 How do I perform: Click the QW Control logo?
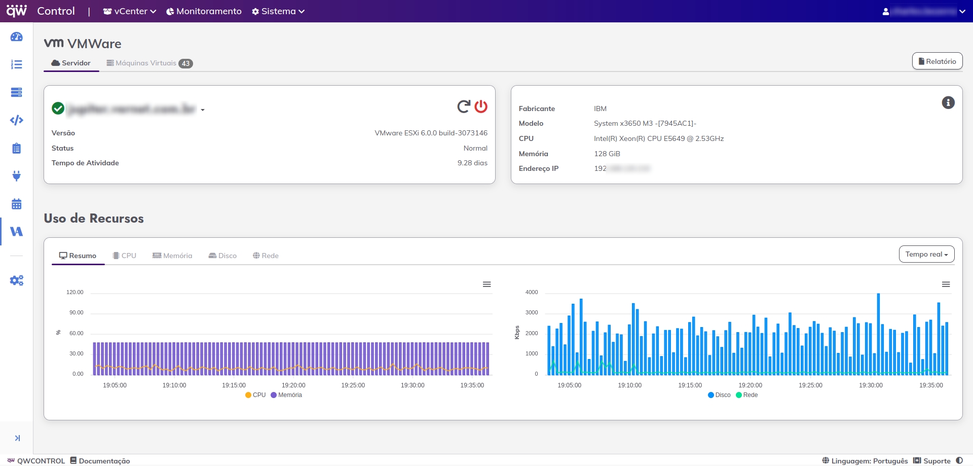[x=16, y=11]
